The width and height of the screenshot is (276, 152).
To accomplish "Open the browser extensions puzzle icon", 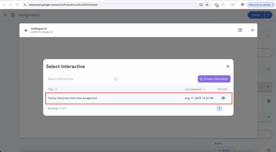I will pos(223,5).
